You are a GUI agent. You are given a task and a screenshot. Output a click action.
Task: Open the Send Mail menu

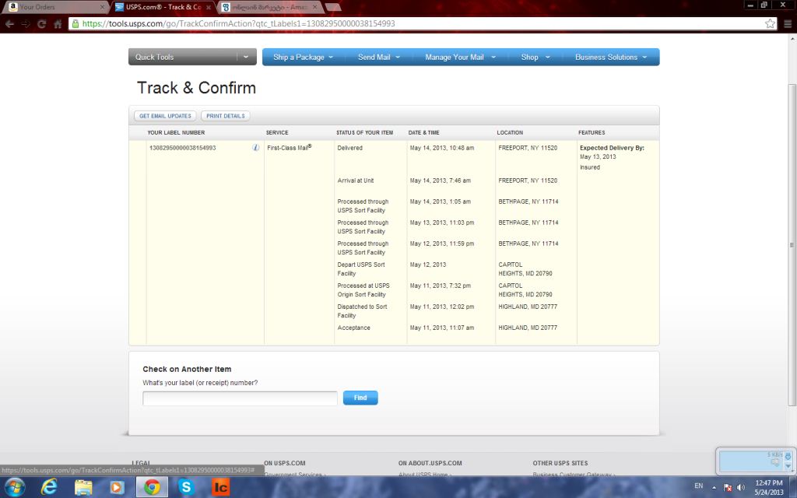point(379,57)
